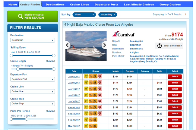Click Show All next to Cruise length
This screenshot has height=130, width=196.
pos(50,61)
